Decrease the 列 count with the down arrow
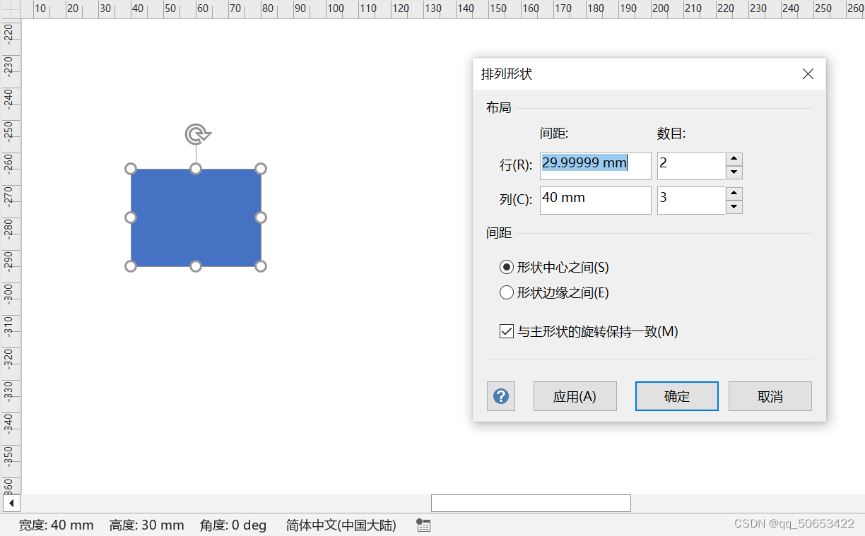The width and height of the screenshot is (865, 536). (x=734, y=207)
